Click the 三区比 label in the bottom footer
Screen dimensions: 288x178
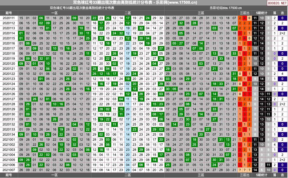[x=245, y=175]
